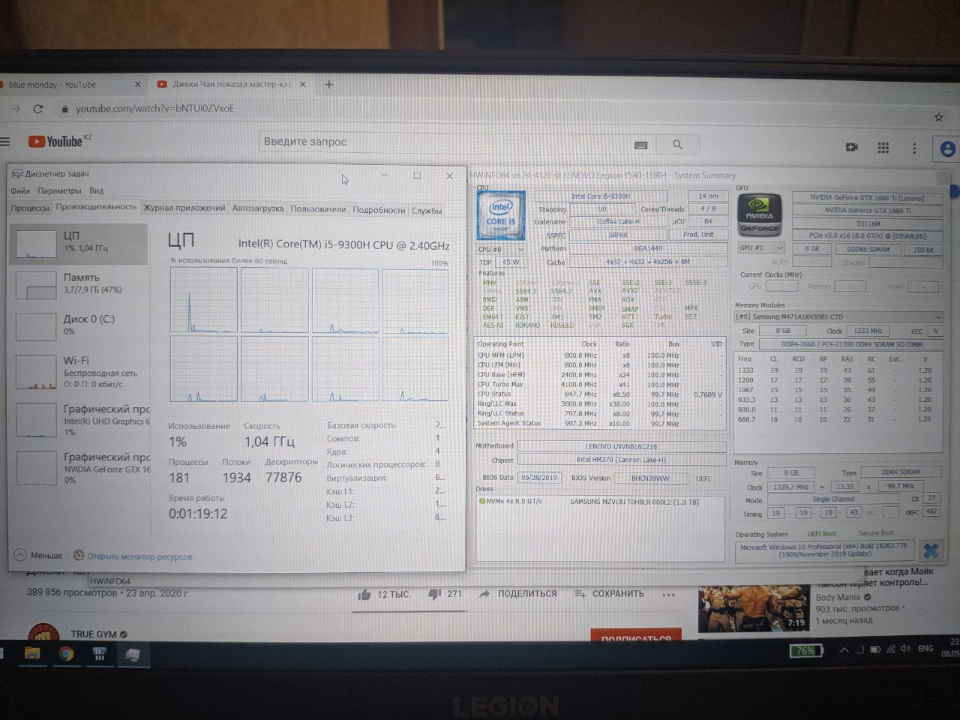
Task: Open the YouTube apps grid icon
Action: [883, 148]
